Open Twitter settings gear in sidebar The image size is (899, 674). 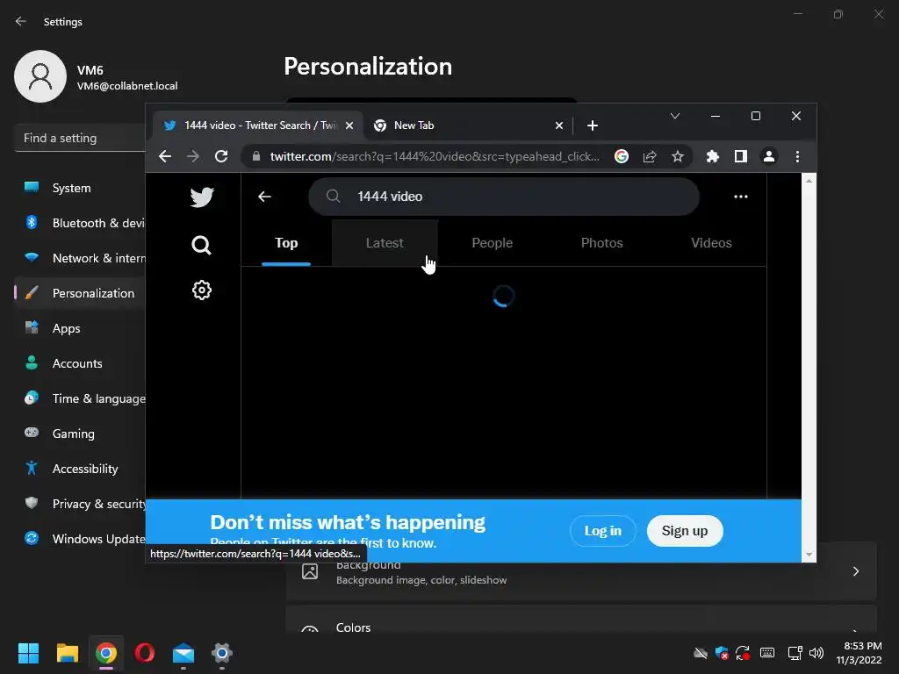pos(202,290)
